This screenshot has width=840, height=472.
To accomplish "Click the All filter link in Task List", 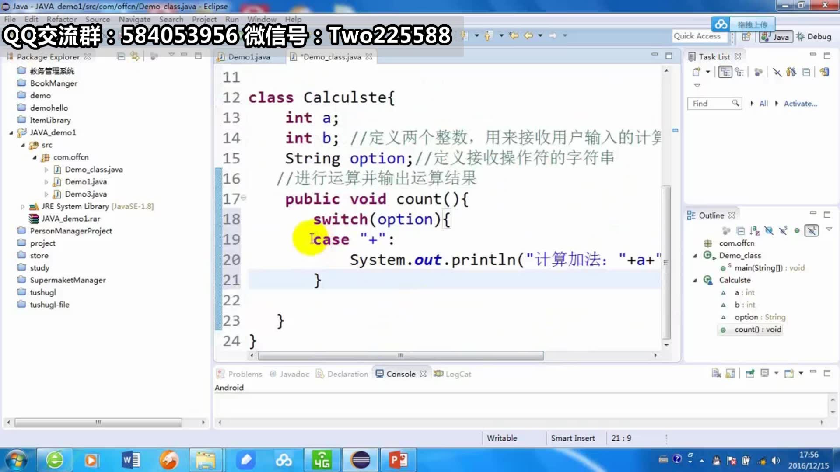I will [763, 104].
